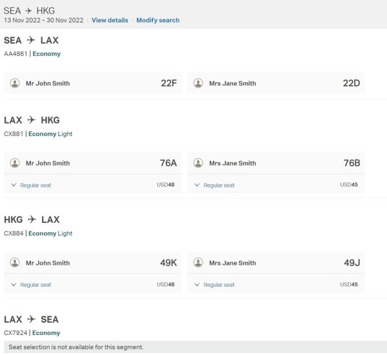Click Jane Smith's avatar icon on SEA–LAX flight

(198, 83)
